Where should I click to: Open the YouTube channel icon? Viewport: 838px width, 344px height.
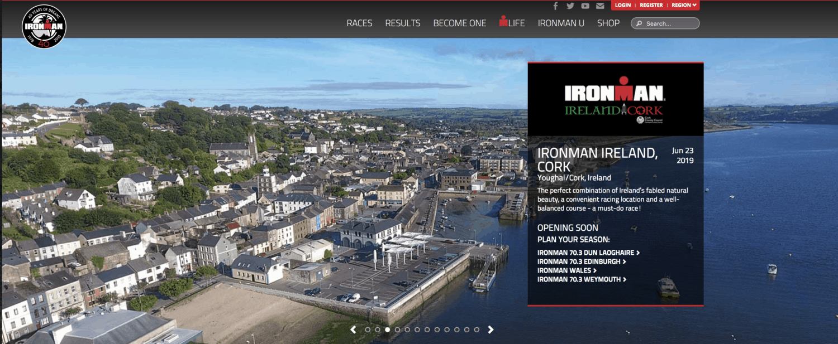click(x=585, y=6)
